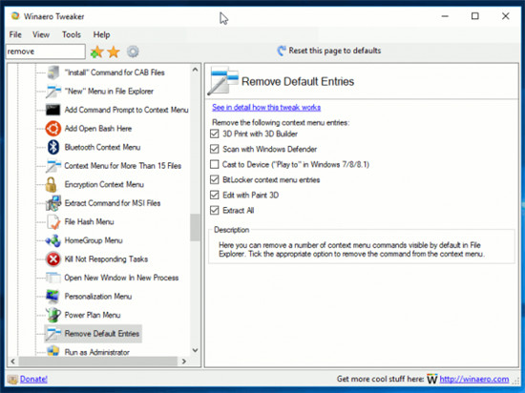The width and height of the screenshot is (525, 393).
Task: Open See in detail how this tweak works link
Action: pyautogui.click(x=266, y=108)
